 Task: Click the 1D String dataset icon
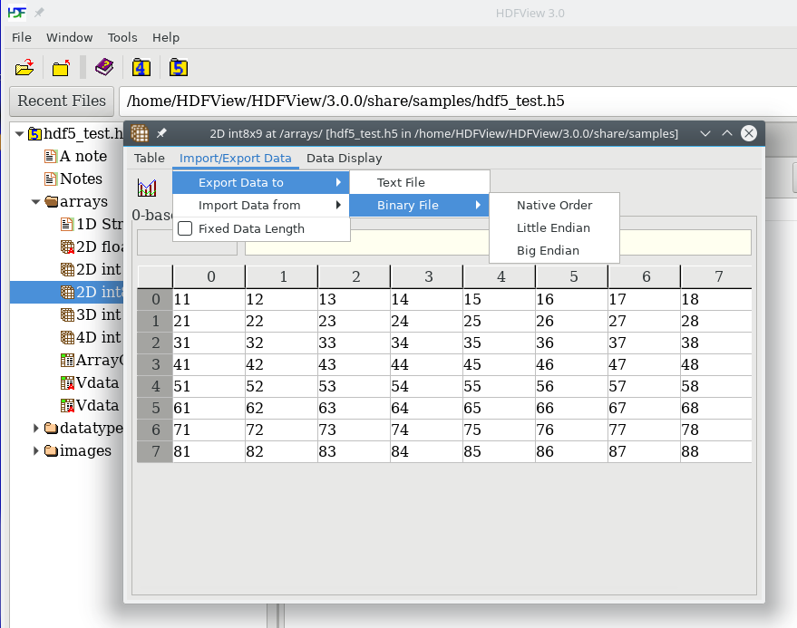(x=66, y=224)
